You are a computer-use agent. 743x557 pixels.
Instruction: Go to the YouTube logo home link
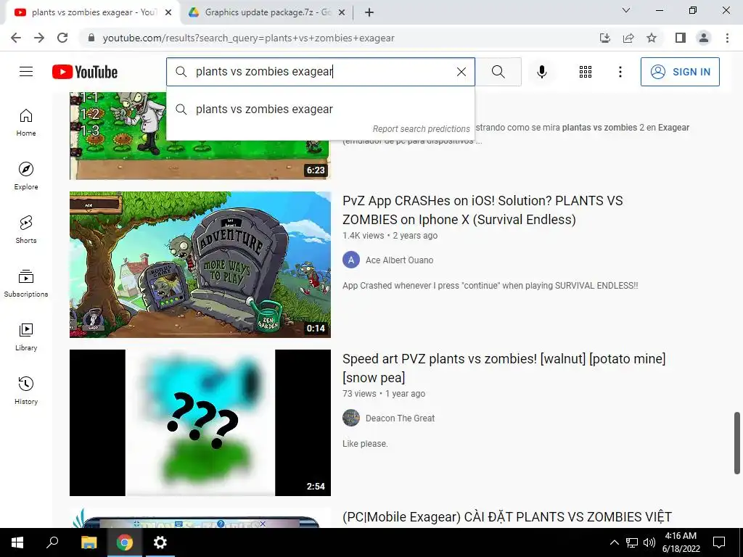(85, 72)
